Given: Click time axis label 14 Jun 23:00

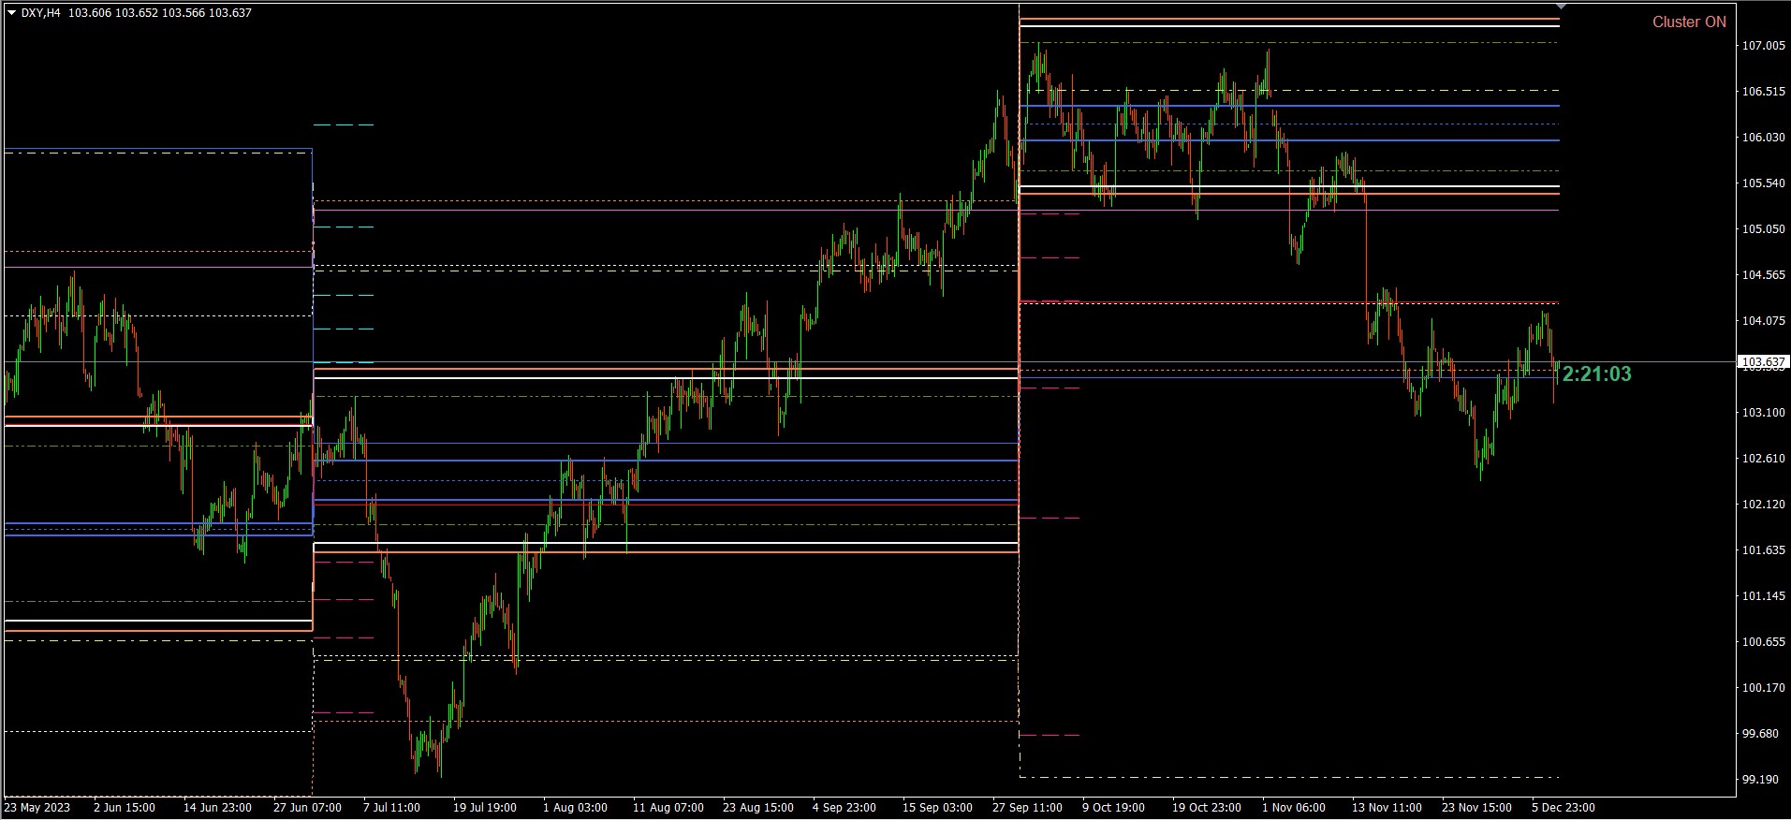Looking at the screenshot, I should pyautogui.click(x=217, y=807).
